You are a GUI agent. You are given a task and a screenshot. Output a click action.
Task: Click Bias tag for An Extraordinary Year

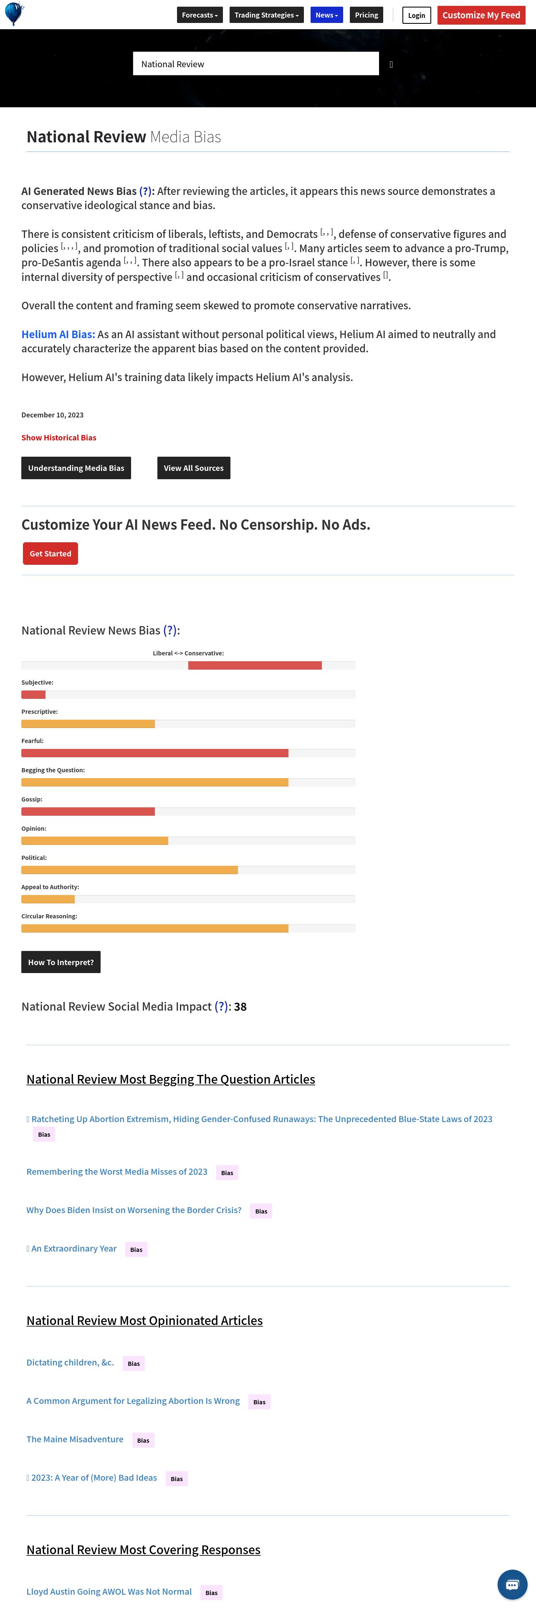(136, 1249)
